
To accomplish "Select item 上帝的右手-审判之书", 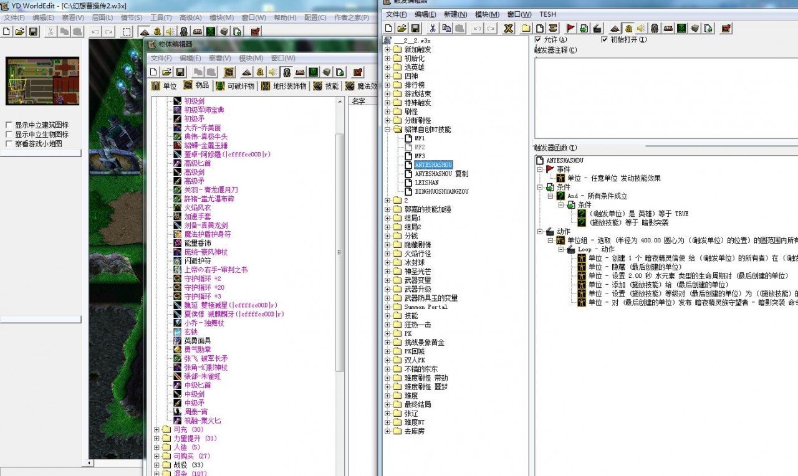I will [x=216, y=270].
